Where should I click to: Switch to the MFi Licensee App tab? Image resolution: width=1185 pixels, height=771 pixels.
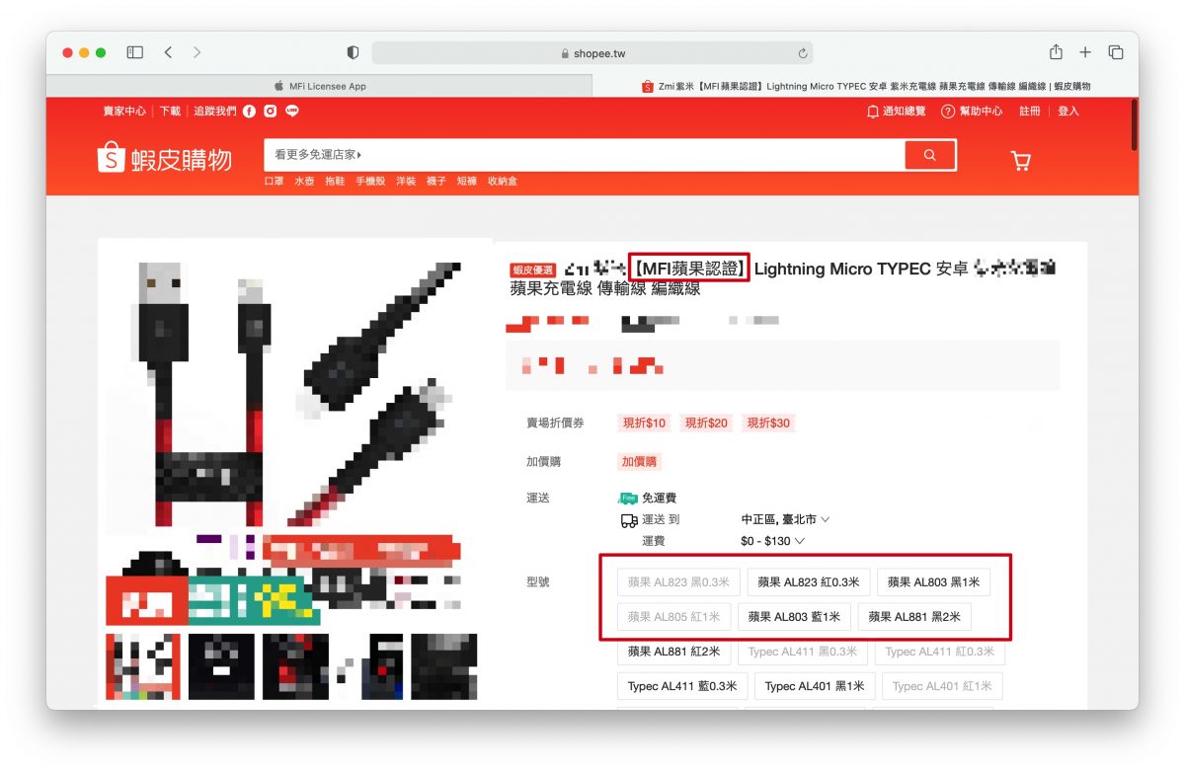[x=319, y=86]
